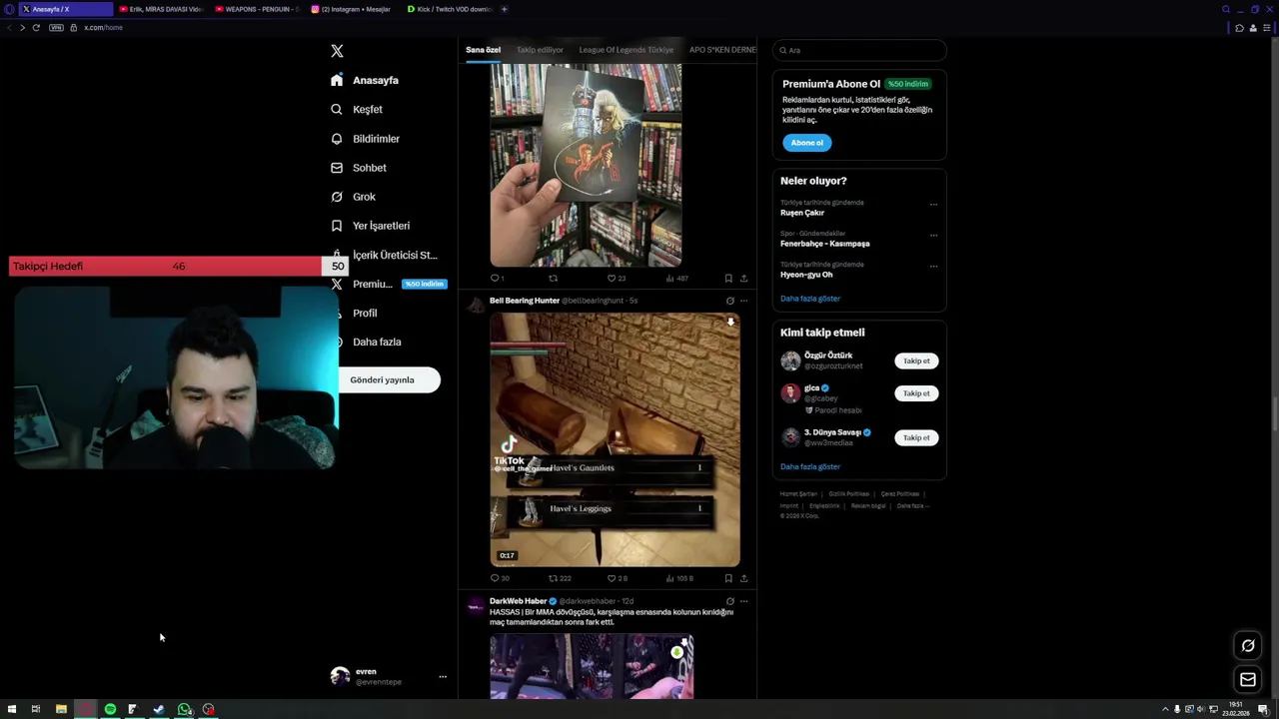The height and width of the screenshot is (719, 1279).
Task: Open Grok from the sidebar
Action: click(x=353, y=197)
